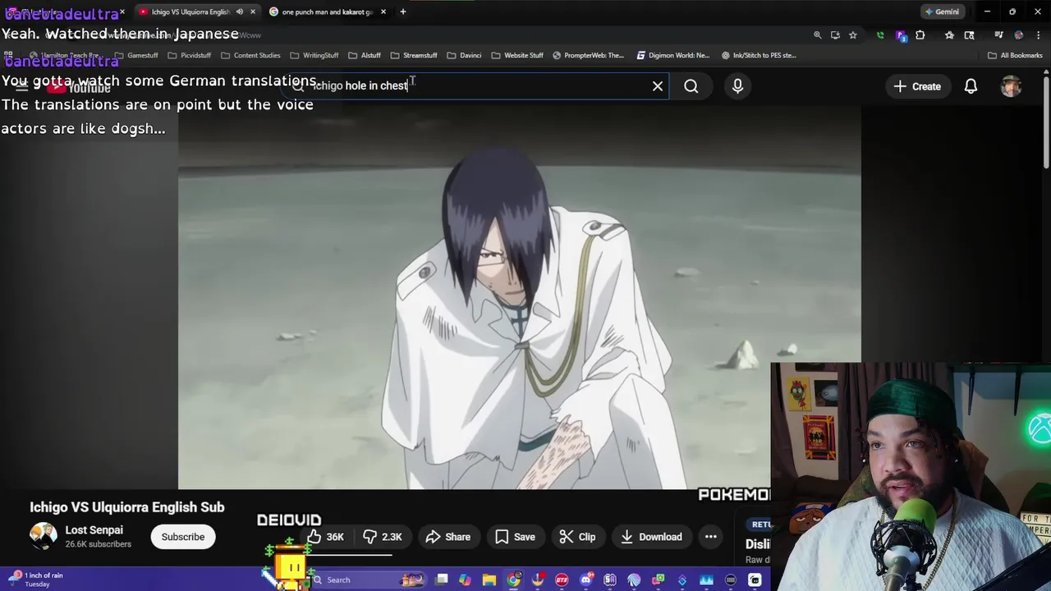Open the Chrome profile avatar

click(1019, 35)
